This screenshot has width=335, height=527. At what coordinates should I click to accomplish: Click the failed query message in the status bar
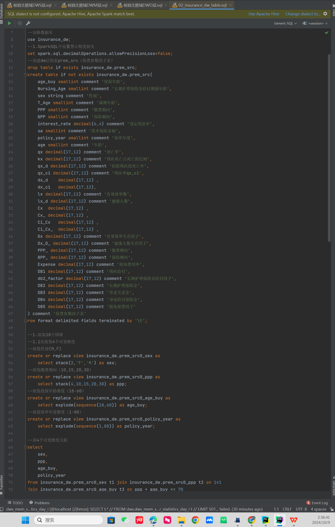[x=134, y=509]
